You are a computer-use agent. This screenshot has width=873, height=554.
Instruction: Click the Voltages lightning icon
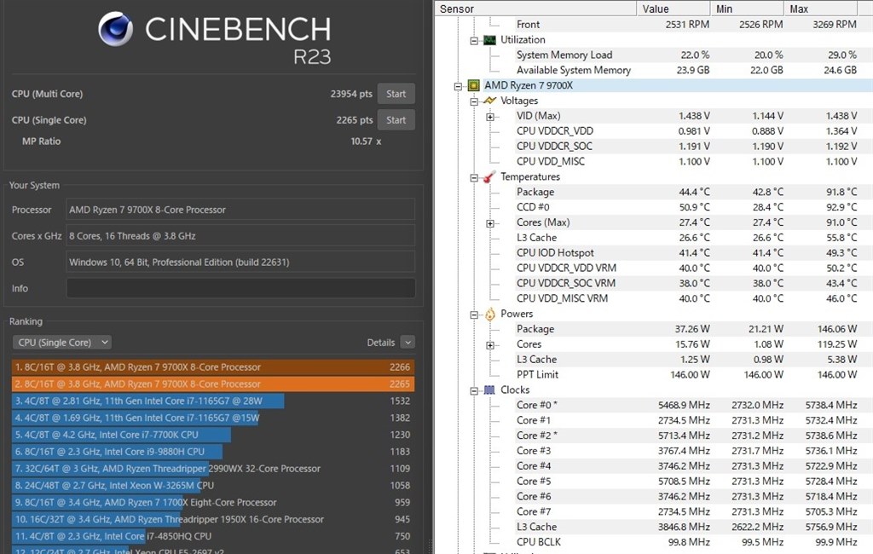[489, 101]
